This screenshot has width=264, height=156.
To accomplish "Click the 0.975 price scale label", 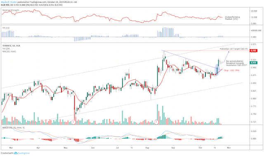I will click(254, 44).
